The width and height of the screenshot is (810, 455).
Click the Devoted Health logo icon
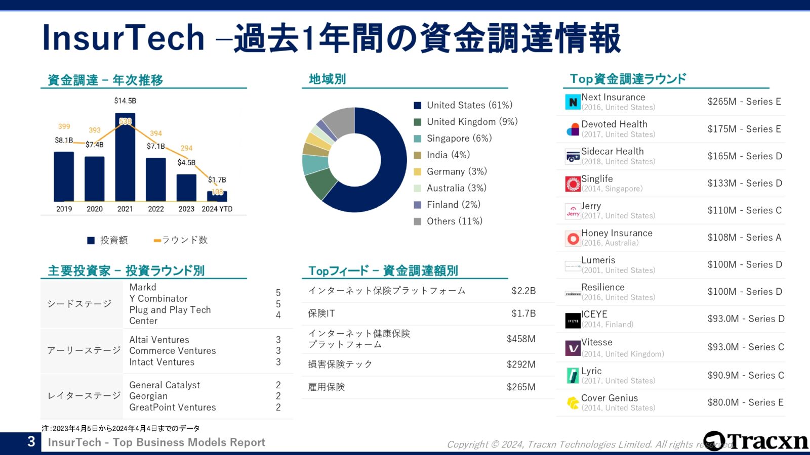(x=573, y=129)
